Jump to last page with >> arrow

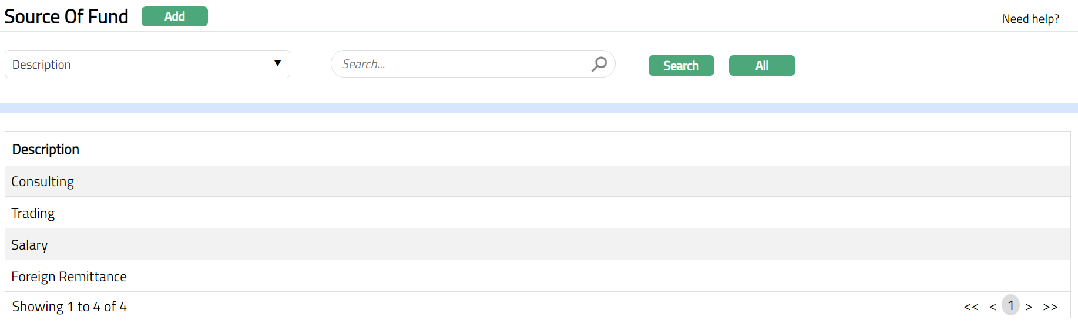point(1050,307)
